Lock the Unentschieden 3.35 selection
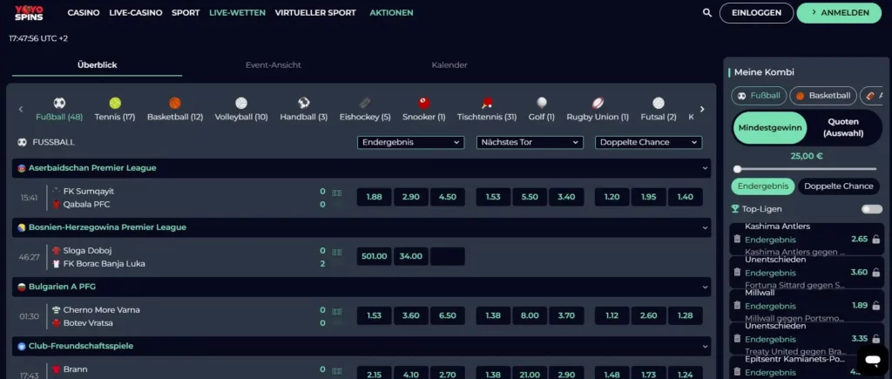Image resolution: width=892 pixels, height=379 pixels. point(876,338)
